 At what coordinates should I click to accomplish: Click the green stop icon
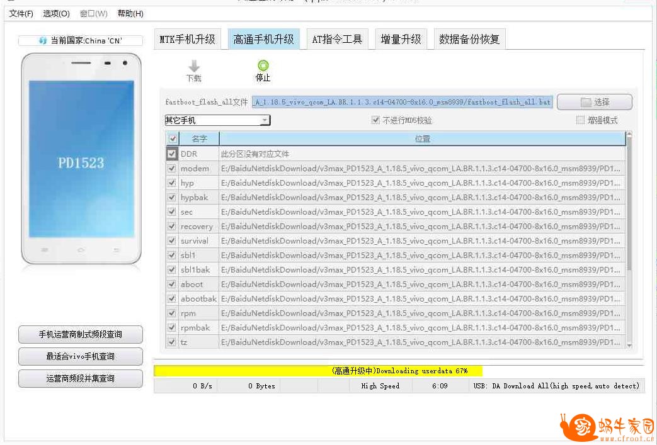tap(263, 65)
